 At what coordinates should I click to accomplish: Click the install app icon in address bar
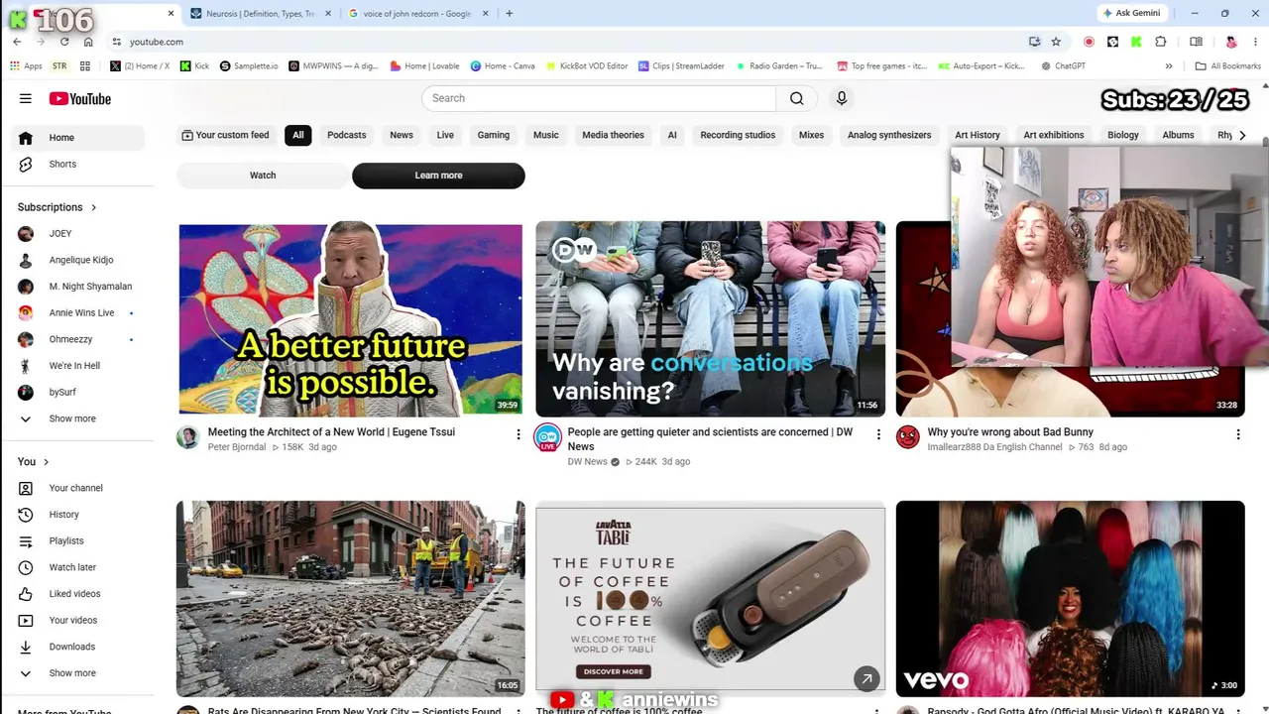pos(1034,42)
